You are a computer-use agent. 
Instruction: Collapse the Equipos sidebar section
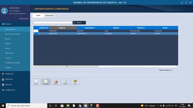[15, 24]
